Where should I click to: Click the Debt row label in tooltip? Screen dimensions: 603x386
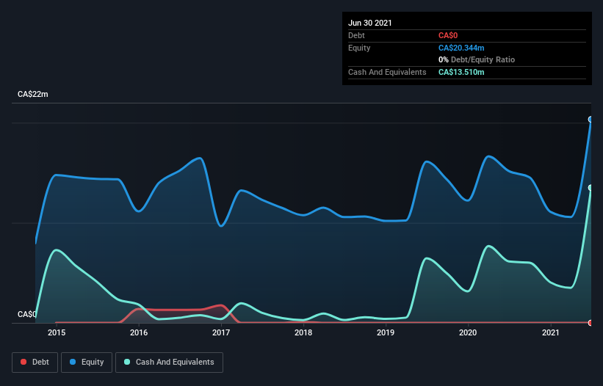tap(356, 35)
